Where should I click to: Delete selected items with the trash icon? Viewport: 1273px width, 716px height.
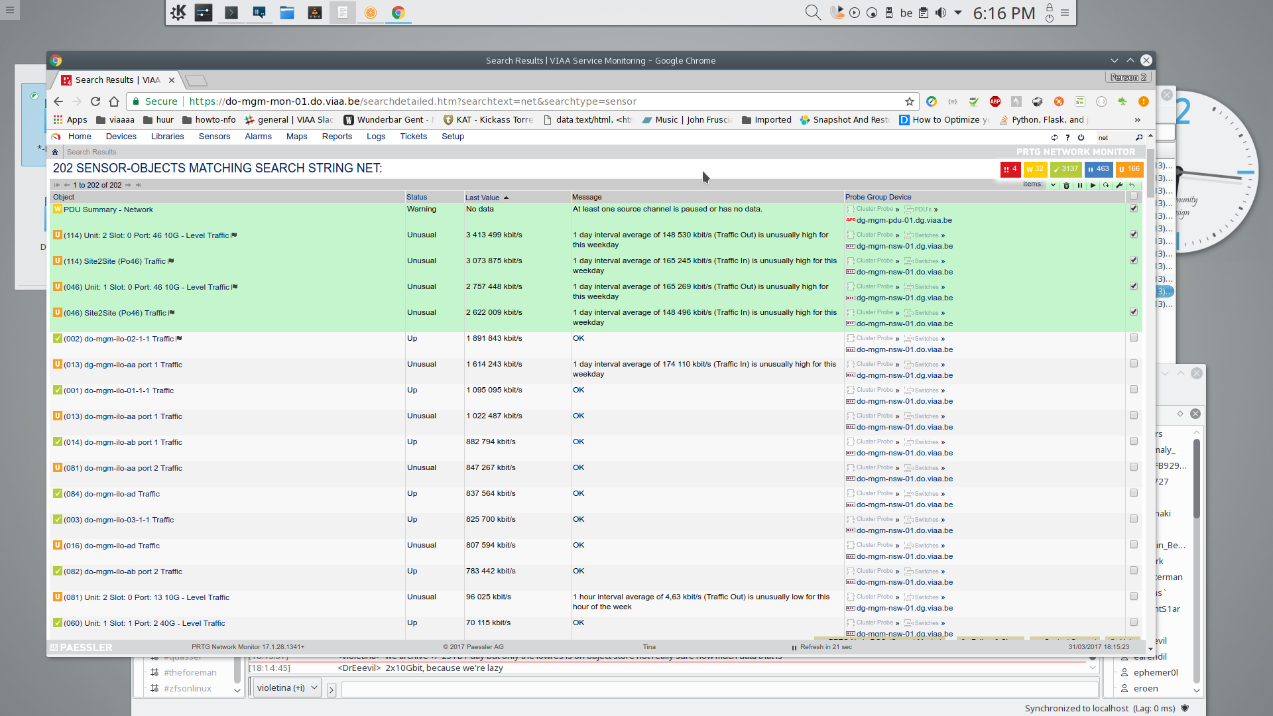(1066, 186)
